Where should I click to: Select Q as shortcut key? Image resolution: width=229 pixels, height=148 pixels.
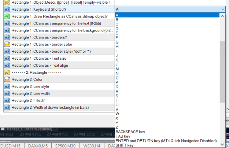pyautogui.click(x=167, y=87)
